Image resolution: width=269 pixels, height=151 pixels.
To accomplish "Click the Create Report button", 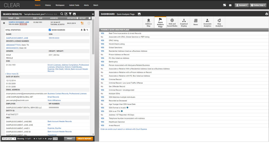I will [x=84, y=139].
